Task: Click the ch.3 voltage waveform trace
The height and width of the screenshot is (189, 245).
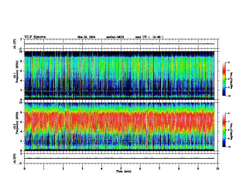Action: point(119,158)
